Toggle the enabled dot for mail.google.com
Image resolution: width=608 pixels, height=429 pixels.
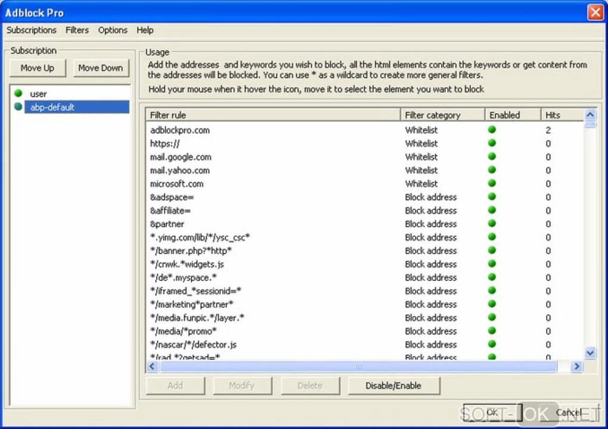point(492,156)
